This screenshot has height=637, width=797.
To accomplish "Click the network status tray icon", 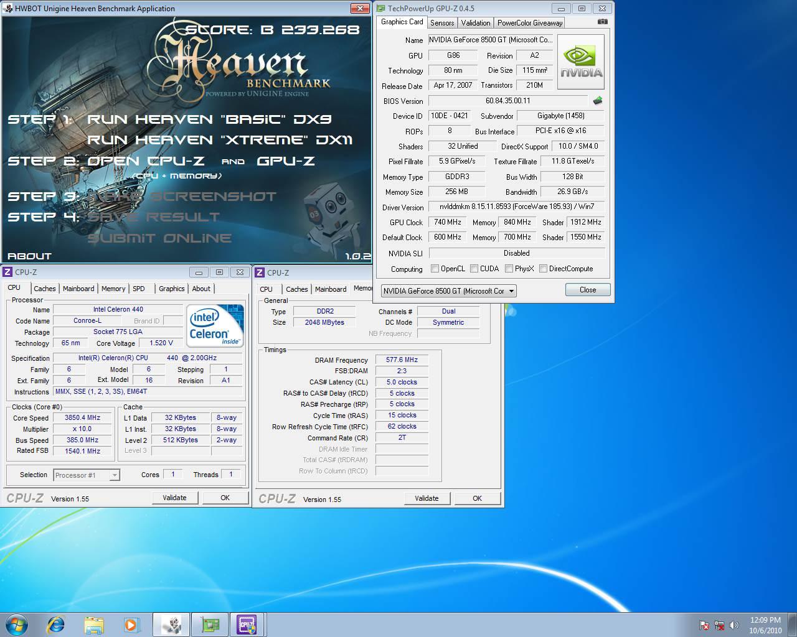I will [x=719, y=625].
